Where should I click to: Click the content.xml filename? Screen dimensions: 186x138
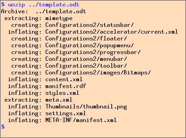click(x=64, y=80)
